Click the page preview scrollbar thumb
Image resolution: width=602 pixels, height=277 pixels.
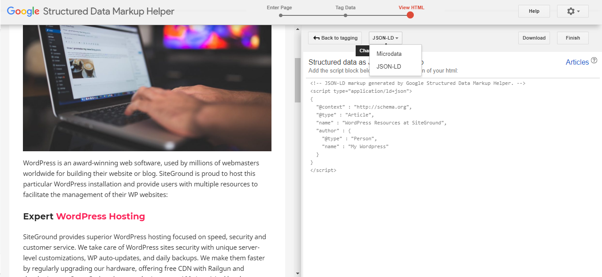(x=297, y=80)
